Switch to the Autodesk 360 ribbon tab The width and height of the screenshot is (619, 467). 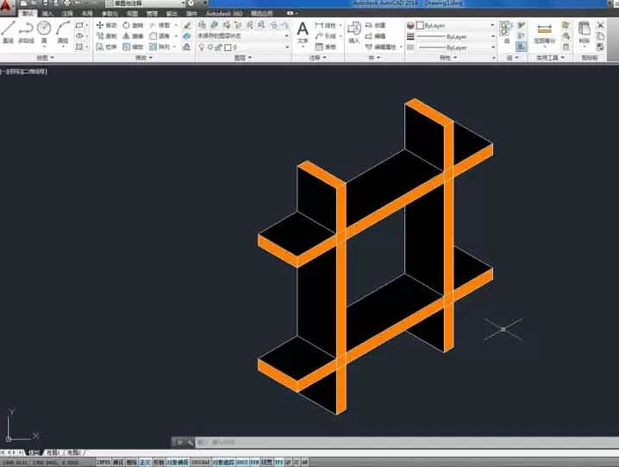(224, 14)
